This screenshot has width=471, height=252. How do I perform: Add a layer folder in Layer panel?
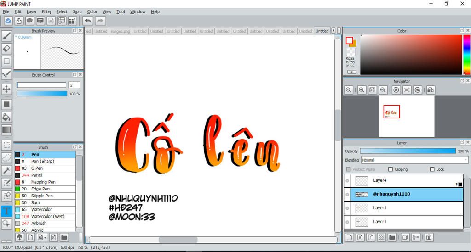[x=392, y=237]
